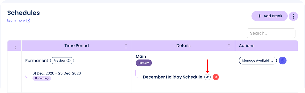The width and height of the screenshot is (305, 93).
Task: Open the Learn more link
Action: [x=16, y=21]
